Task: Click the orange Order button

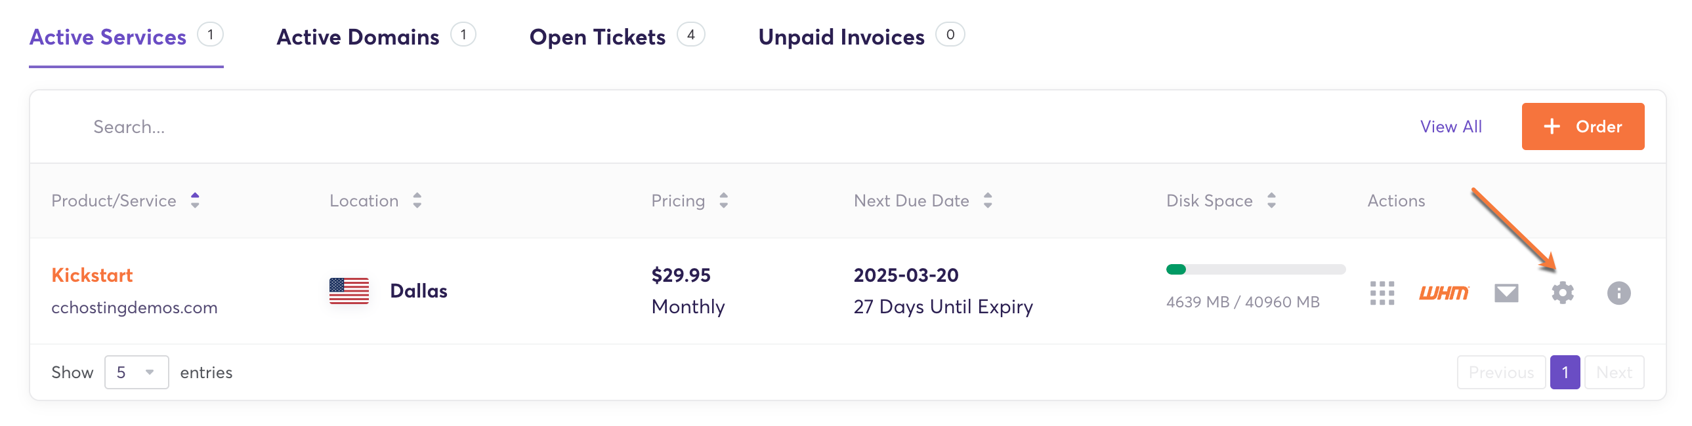Action: pyautogui.click(x=1582, y=126)
